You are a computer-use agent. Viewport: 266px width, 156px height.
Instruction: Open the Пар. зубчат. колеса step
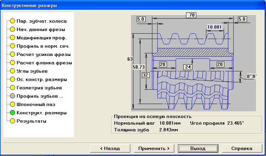42,21
